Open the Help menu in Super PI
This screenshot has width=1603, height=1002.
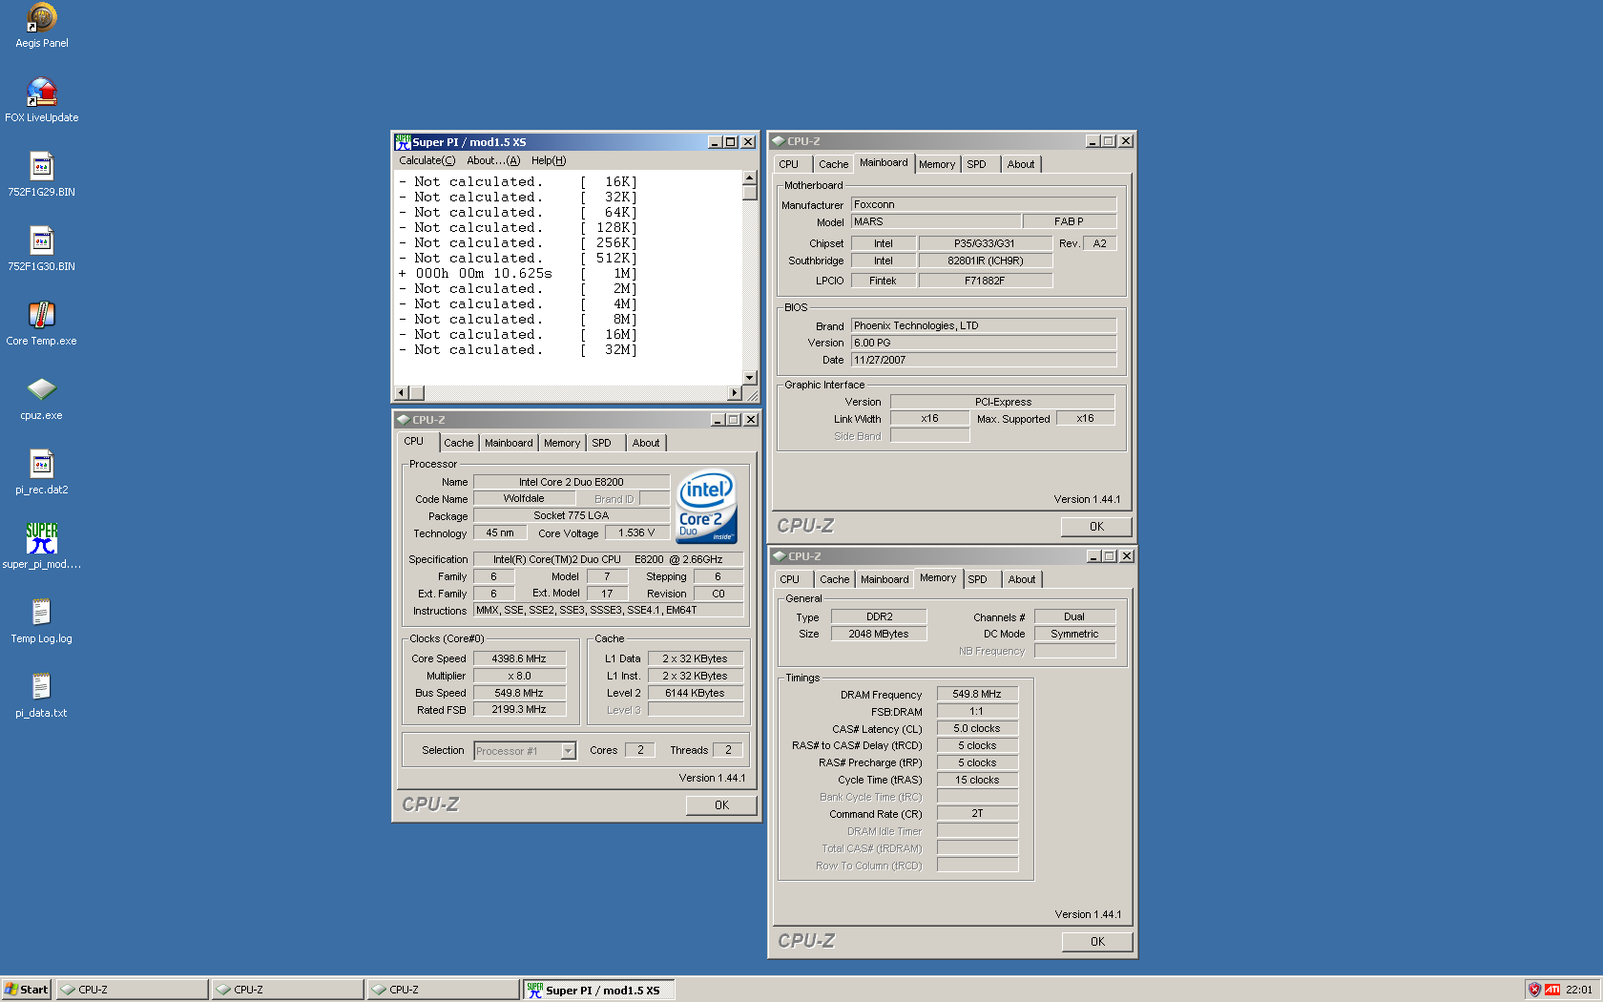[549, 160]
